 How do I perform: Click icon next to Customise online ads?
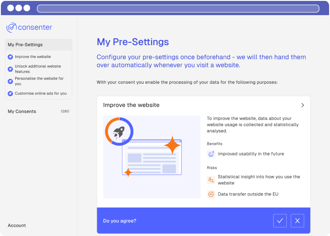click(10, 94)
